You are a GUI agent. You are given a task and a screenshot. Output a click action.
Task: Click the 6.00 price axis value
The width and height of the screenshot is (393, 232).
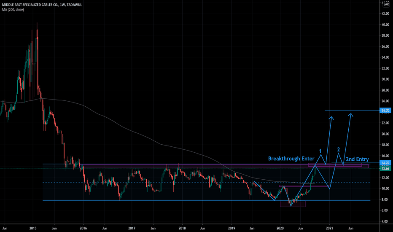coord(385,210)
